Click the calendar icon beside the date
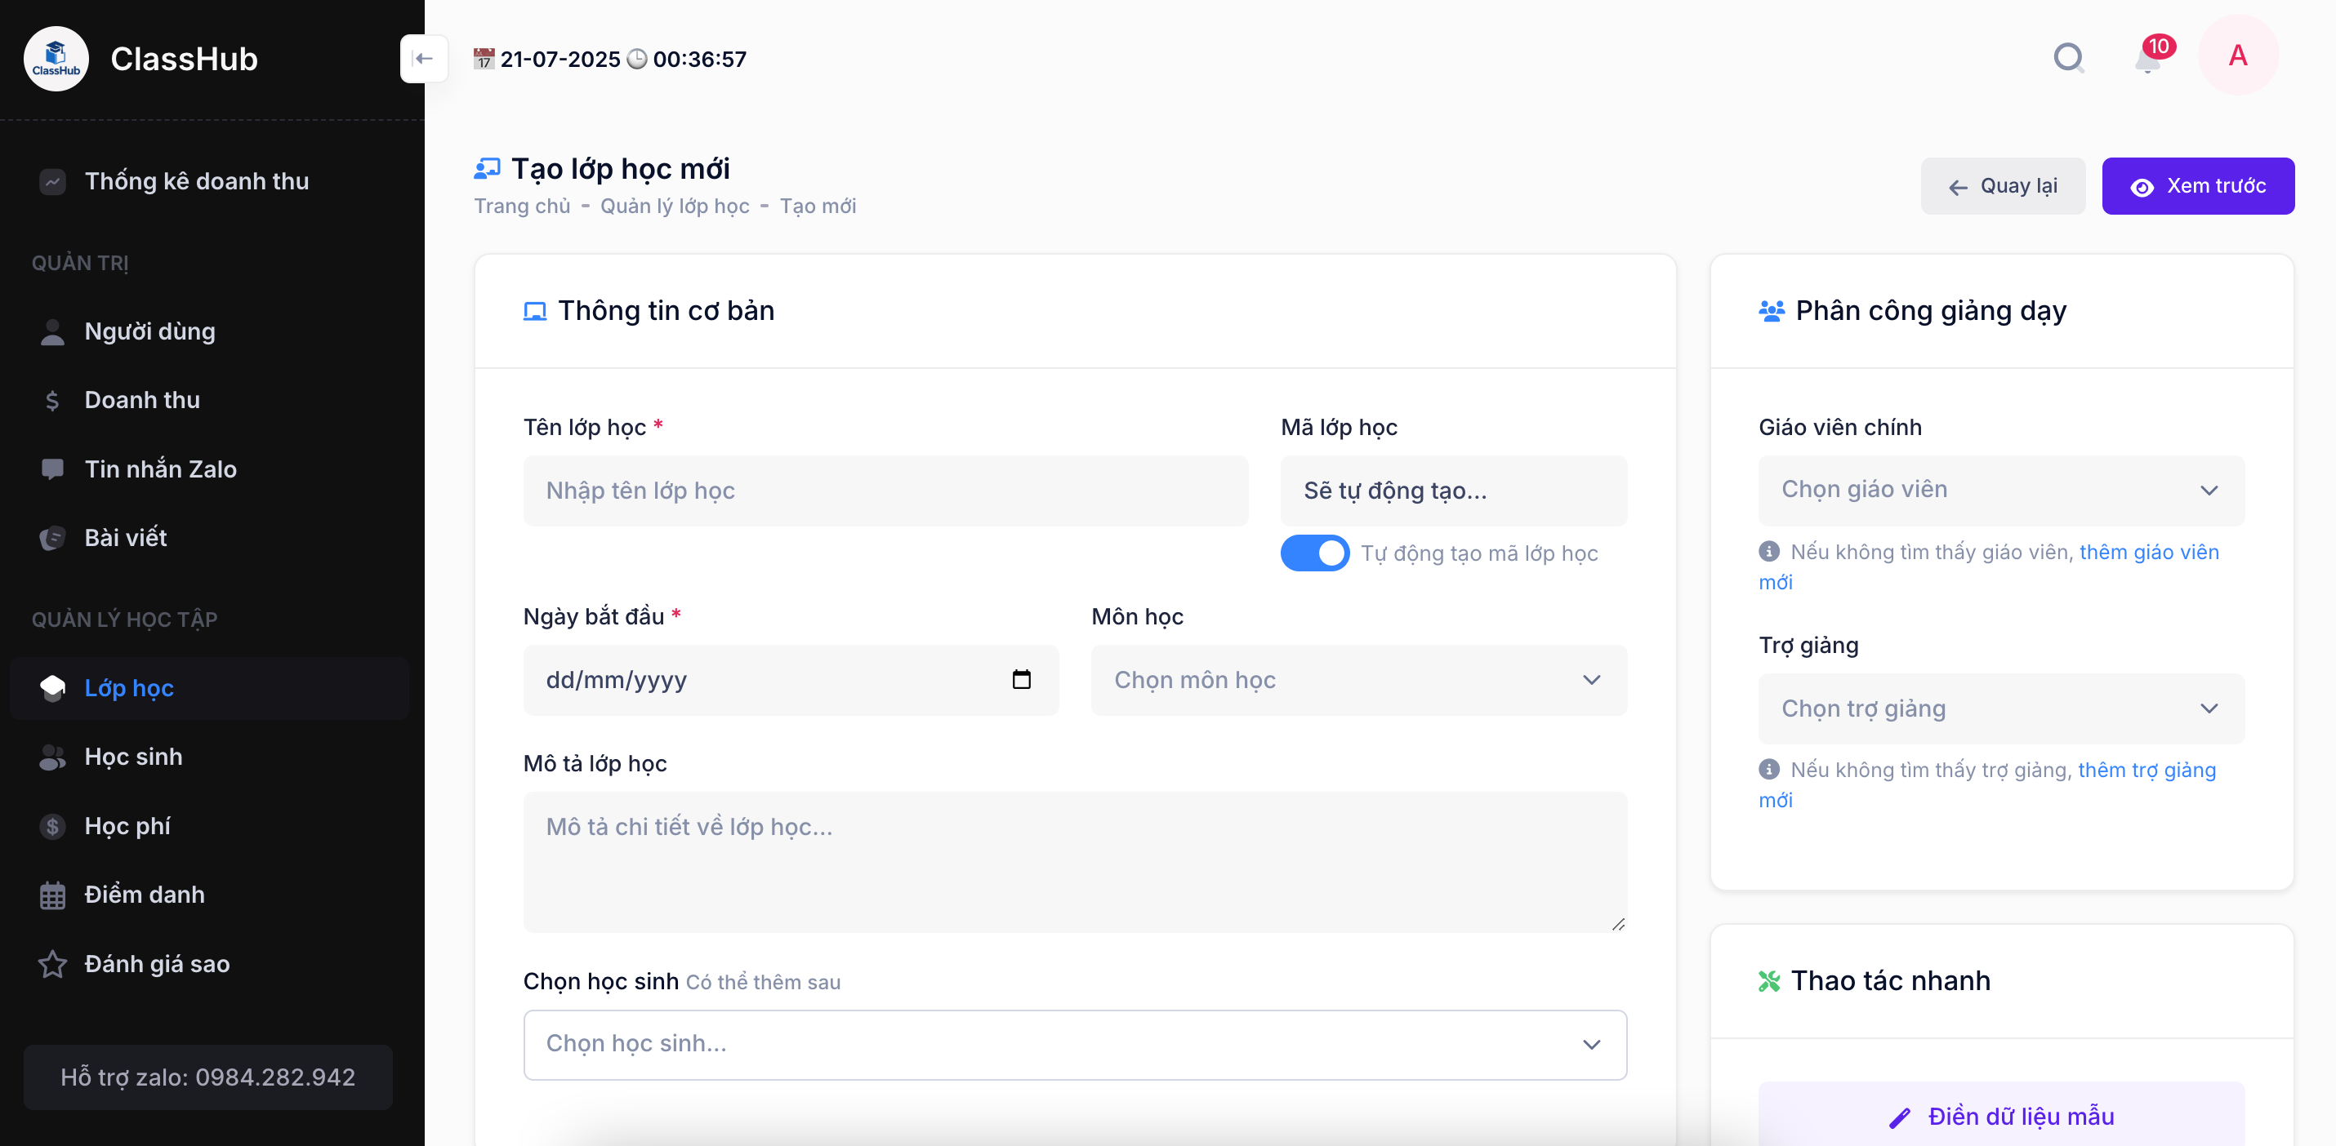Viewport: 2336px width, 1146px height. coord(484,59)
